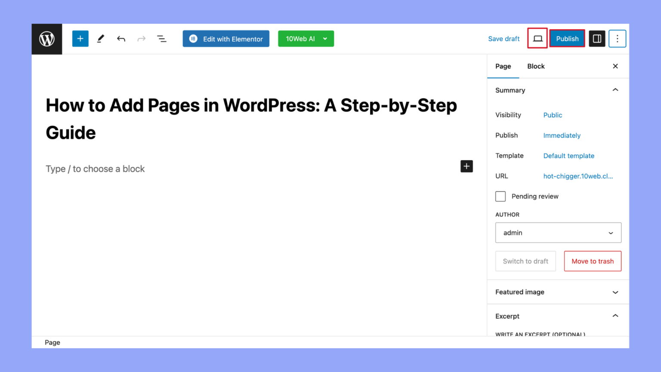The width and height of the screenshot is (661, 372).
Task: Open the three-dot Options menu
Action: pyautogui.click(x=617, y=38)
